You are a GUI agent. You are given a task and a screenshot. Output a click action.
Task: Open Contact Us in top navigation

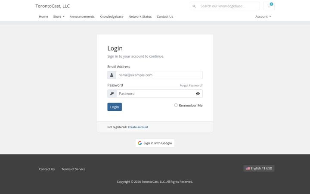tap(165, 17)
